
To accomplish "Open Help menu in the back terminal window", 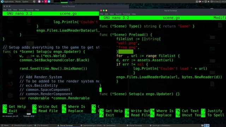I will (x=37, y=10).
